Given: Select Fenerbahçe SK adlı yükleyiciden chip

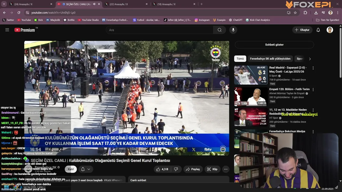Looking at the screenshot, I should tap(270, 59).
